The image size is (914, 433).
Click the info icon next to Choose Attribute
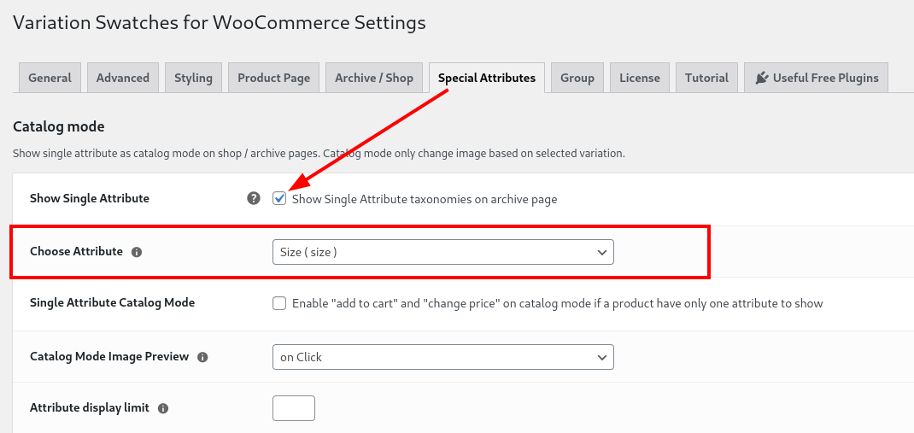137,252
